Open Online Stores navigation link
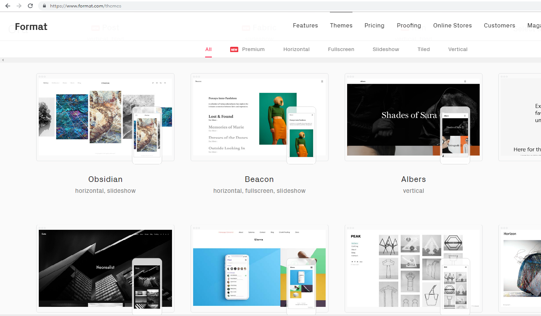The height and width of the screenshot is (316, 541). (x=452, y=25)
